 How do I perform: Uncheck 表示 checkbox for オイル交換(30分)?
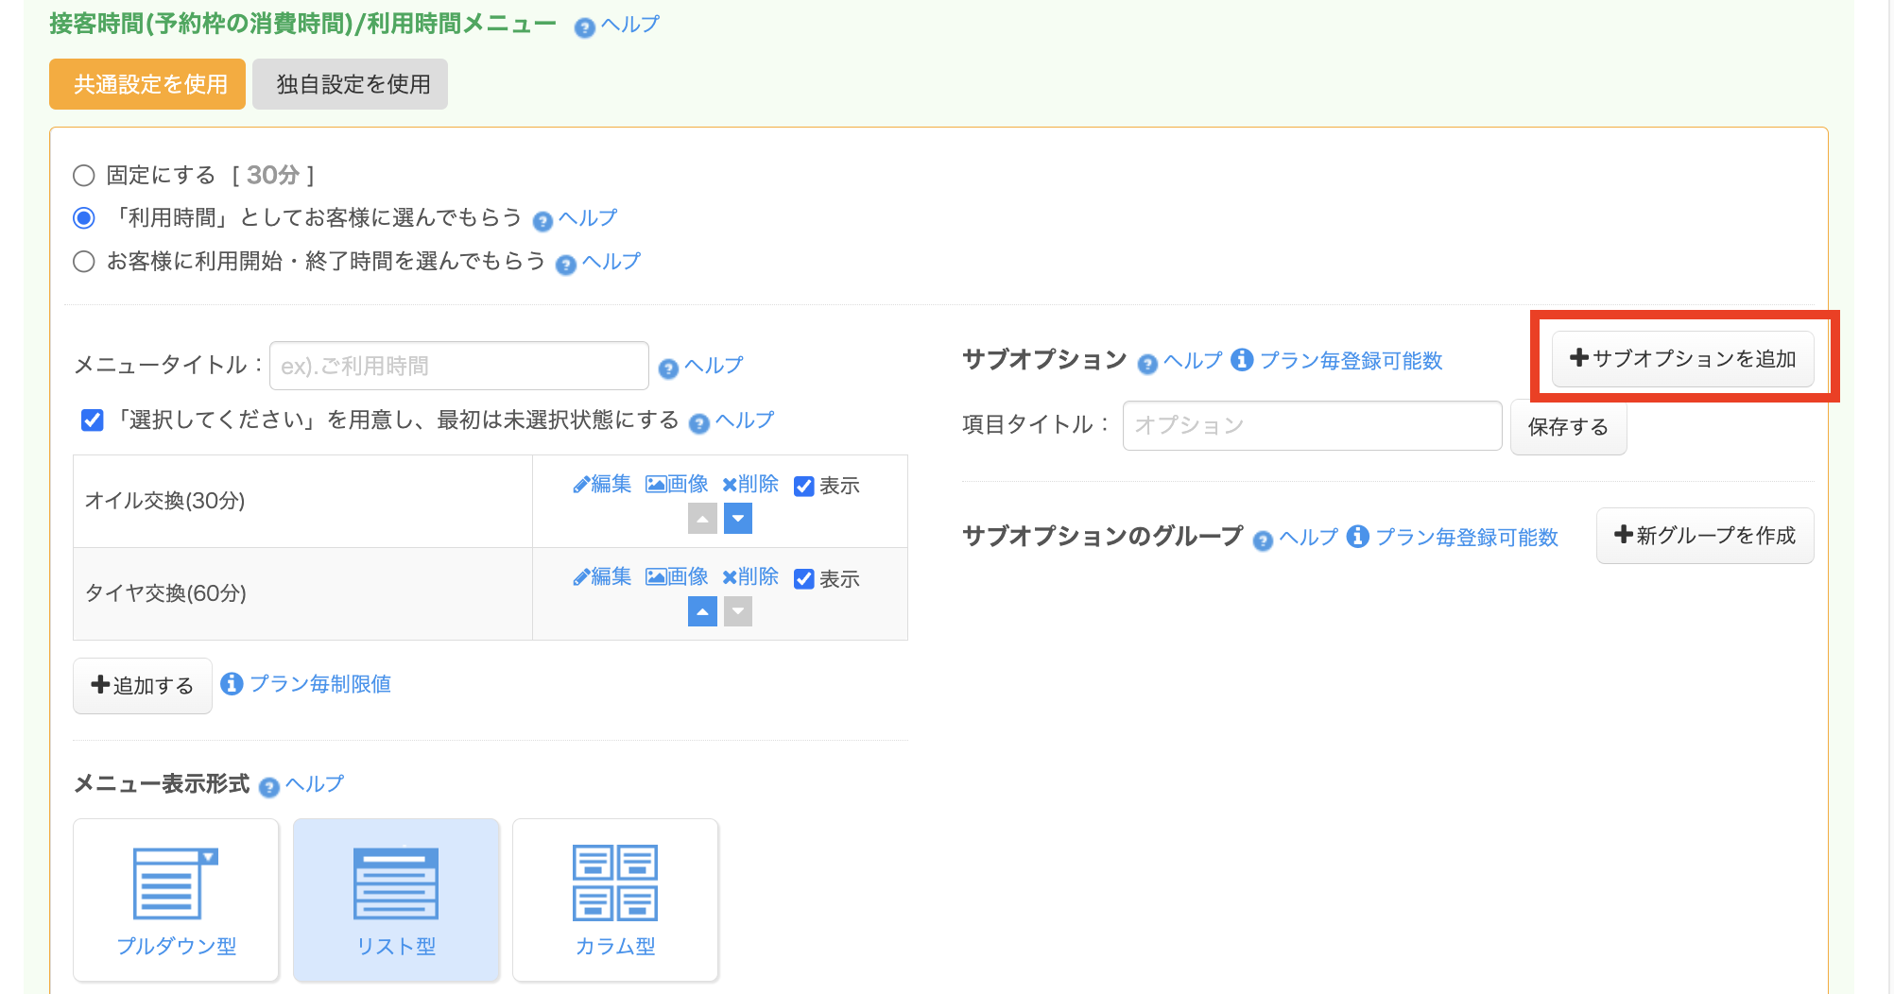point(804,487)
